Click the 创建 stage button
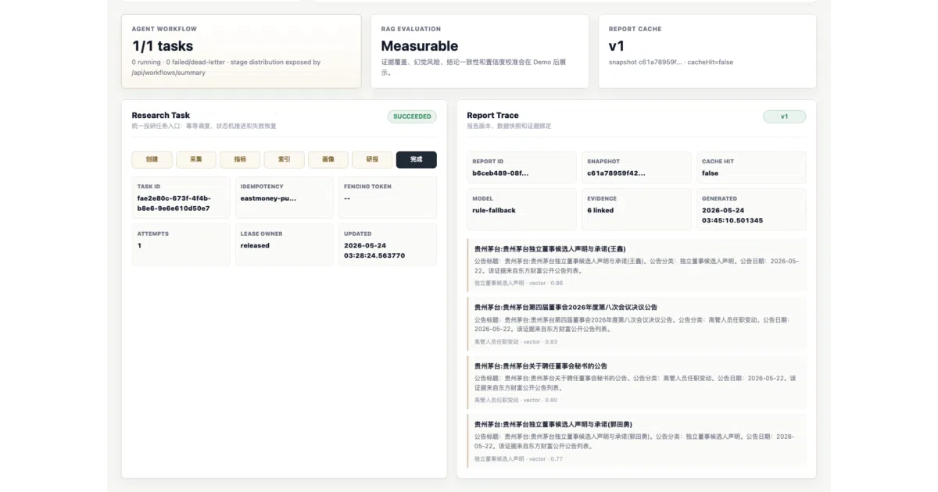Viewport: 938px width, 492px height. point(152,159)
